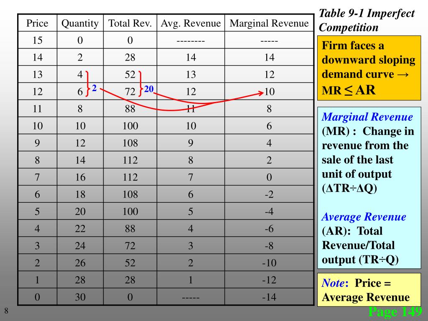Select the Total Revenue value 112

click(130, 160)
